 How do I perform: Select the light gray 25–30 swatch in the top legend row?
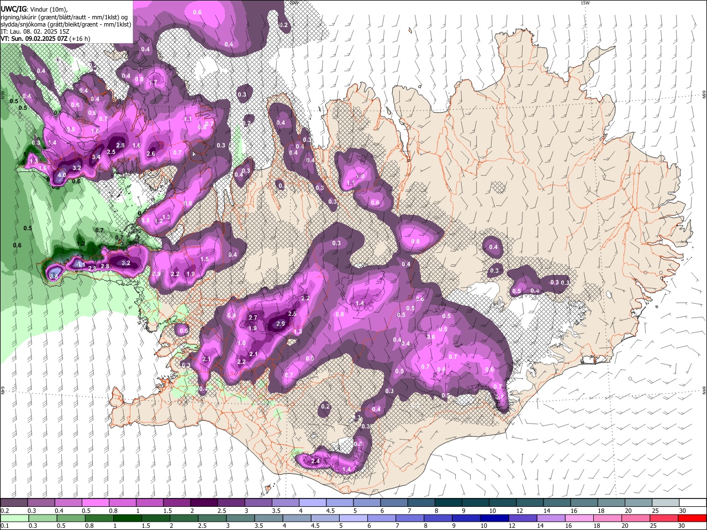pos(666,503)
